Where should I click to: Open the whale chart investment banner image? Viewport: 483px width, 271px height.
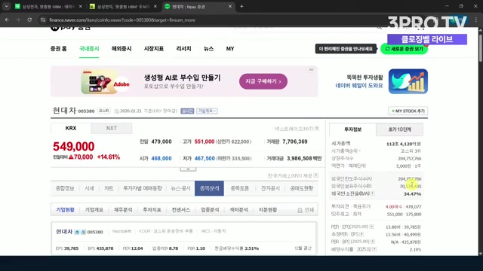click(408, 81)
